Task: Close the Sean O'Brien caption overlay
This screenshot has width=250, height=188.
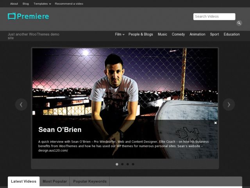Action: [216, 123]
